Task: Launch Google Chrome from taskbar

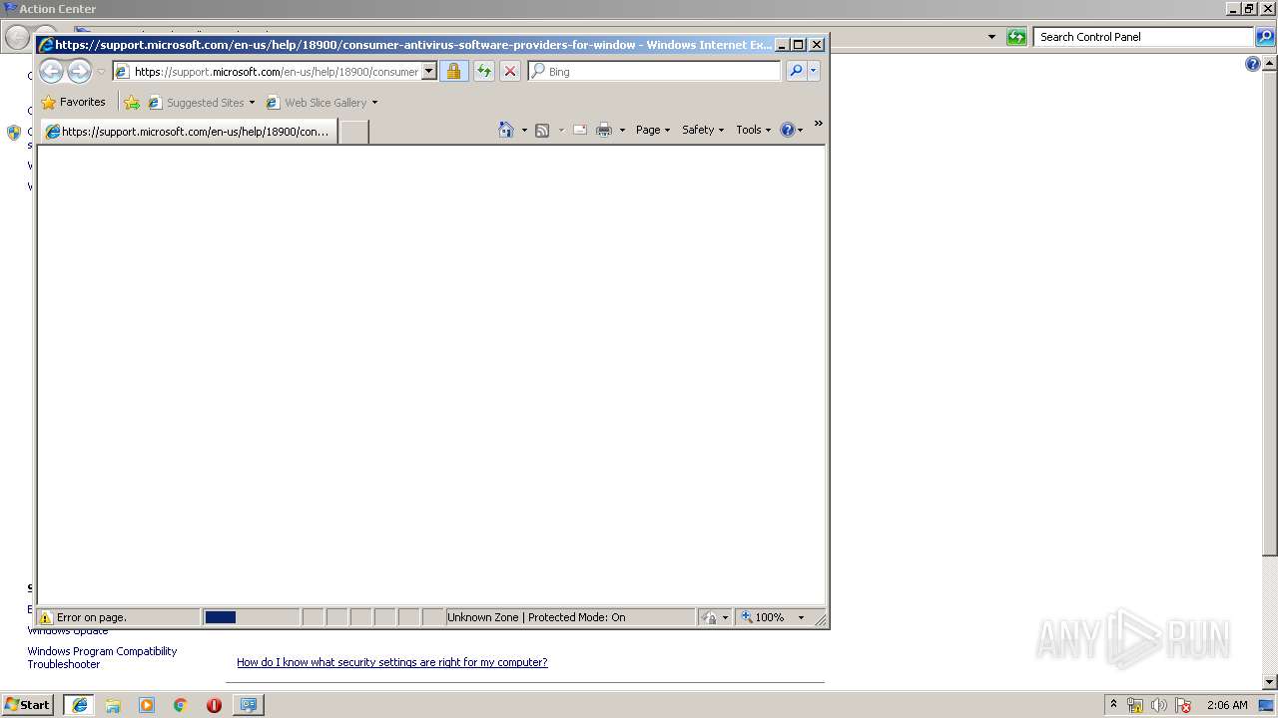Action: (181, 705)
